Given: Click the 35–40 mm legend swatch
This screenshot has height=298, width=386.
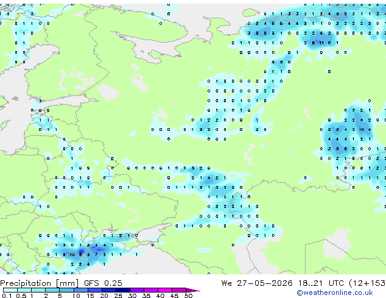Looking at the screenshot, I should [151, 290].
